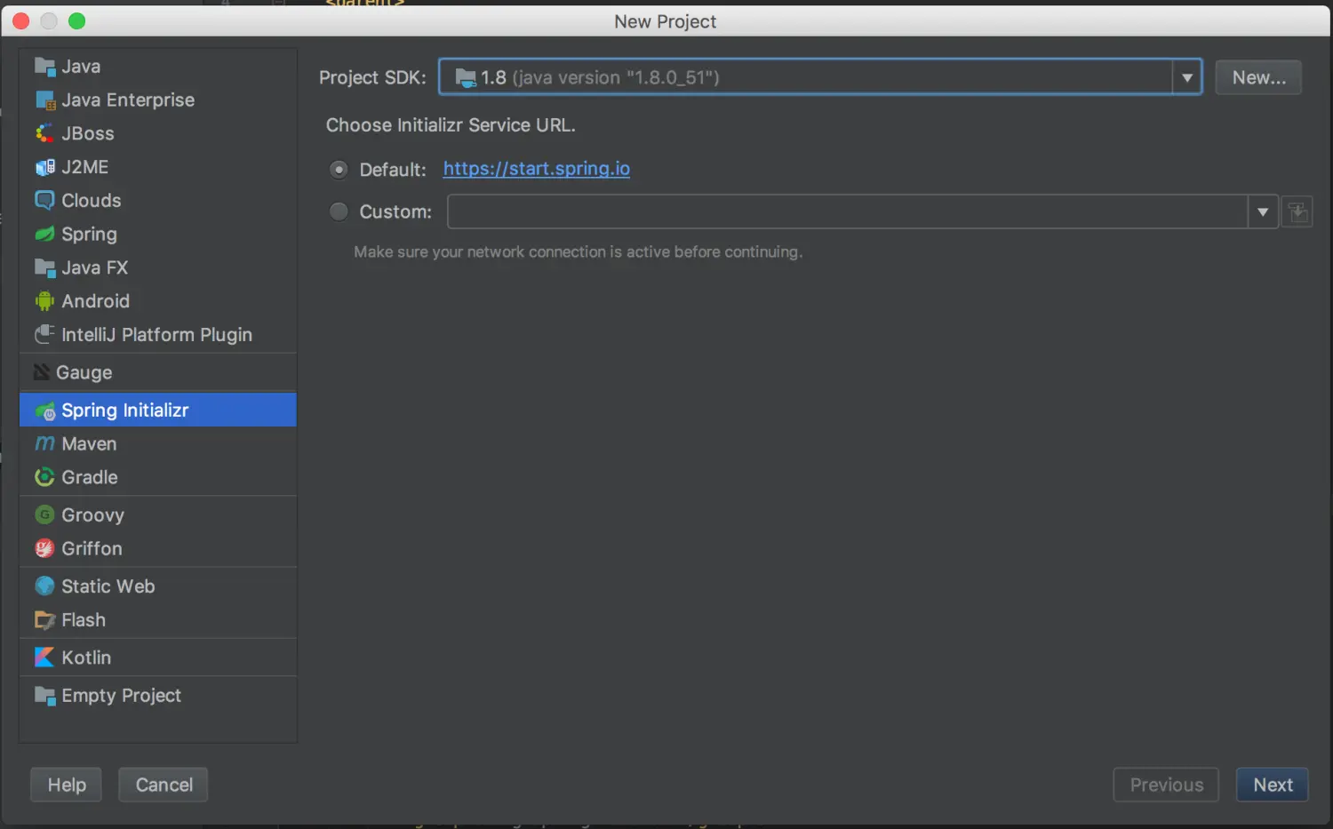Select Spring Initializr label
Screen dimensions: 1333x829
[x=125, y=411]
